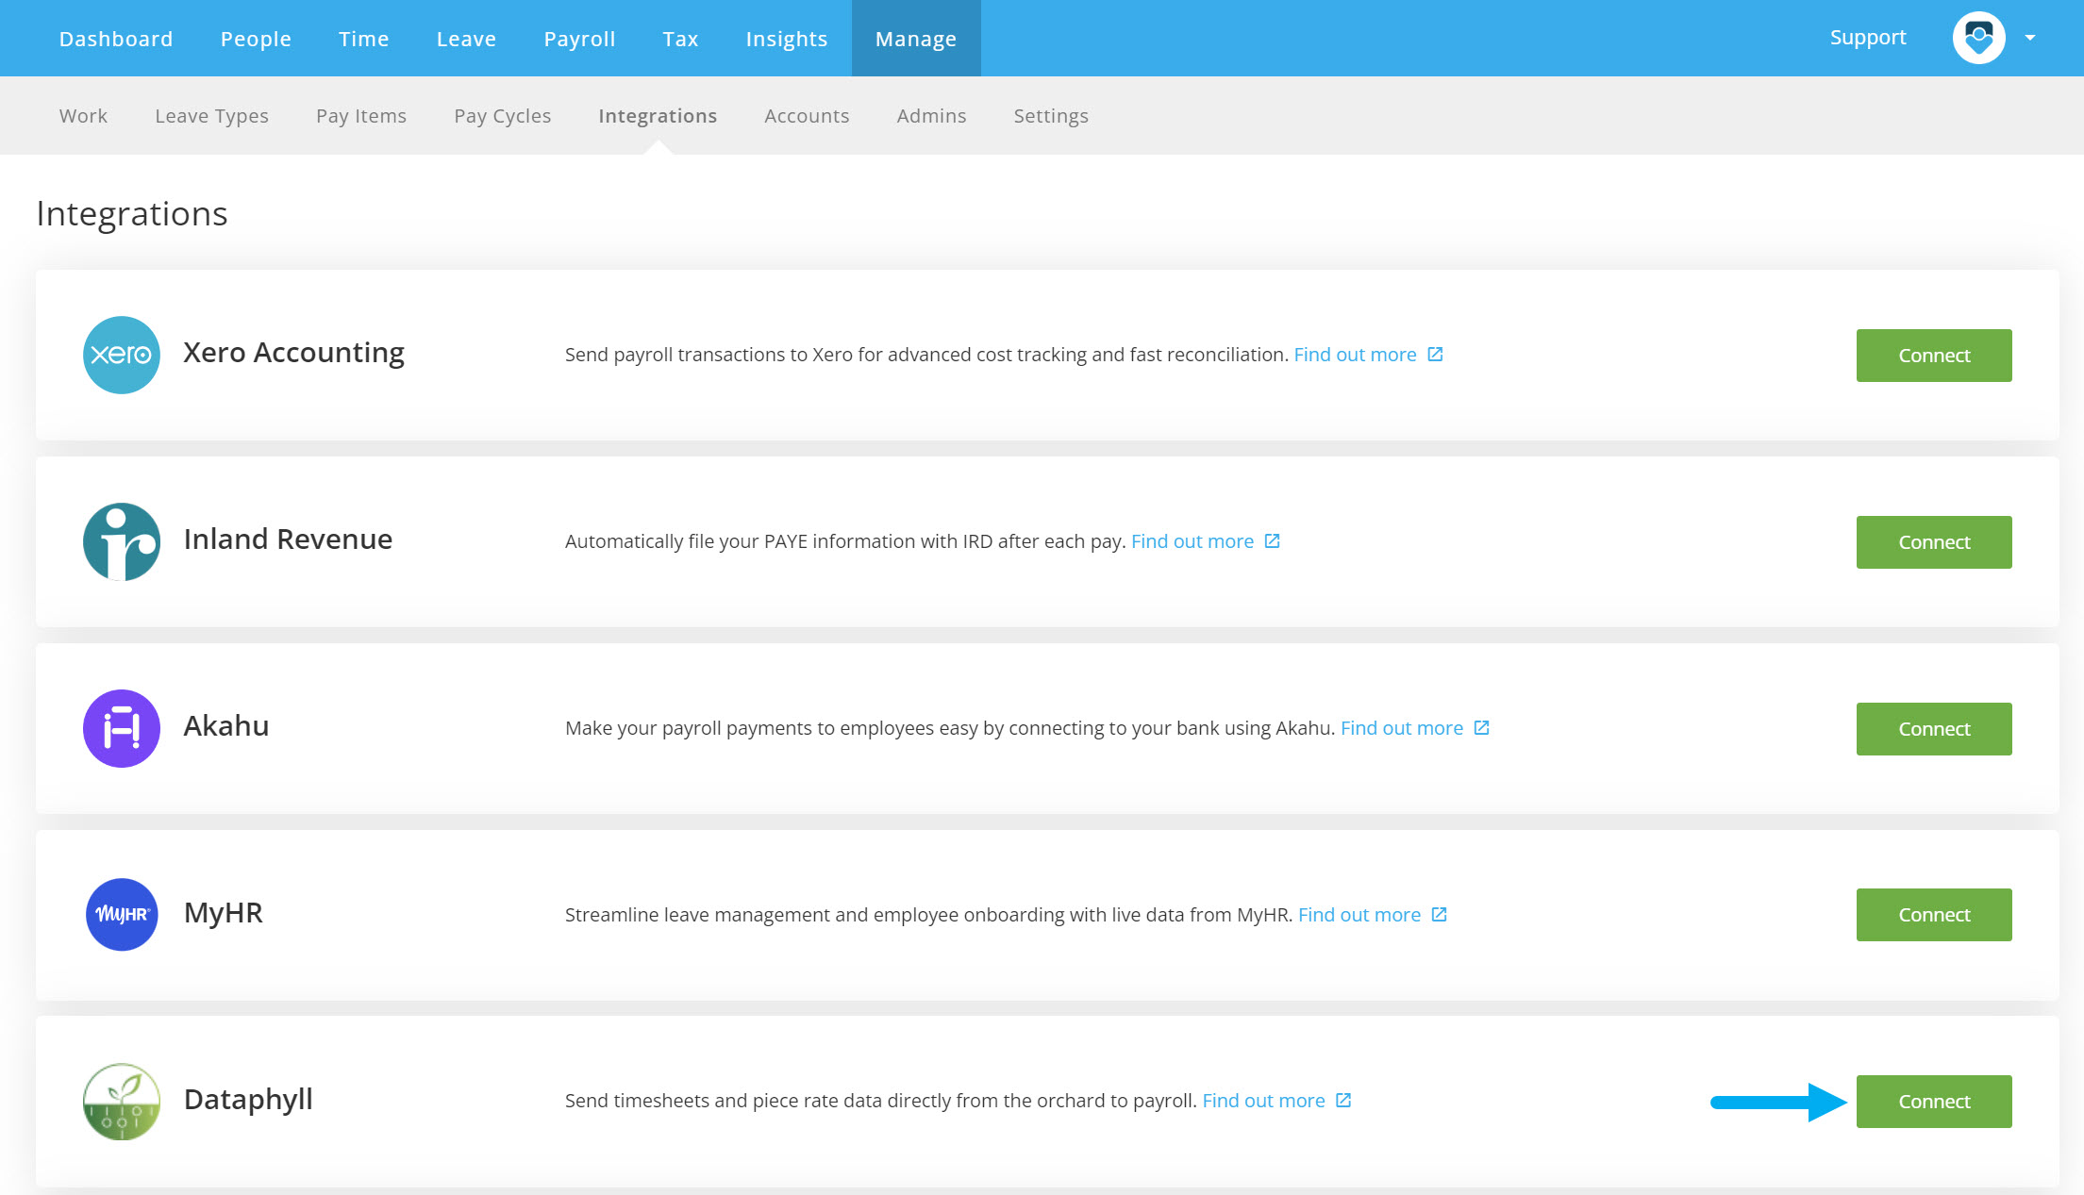Connect Akahu integration

[1934, 729]
